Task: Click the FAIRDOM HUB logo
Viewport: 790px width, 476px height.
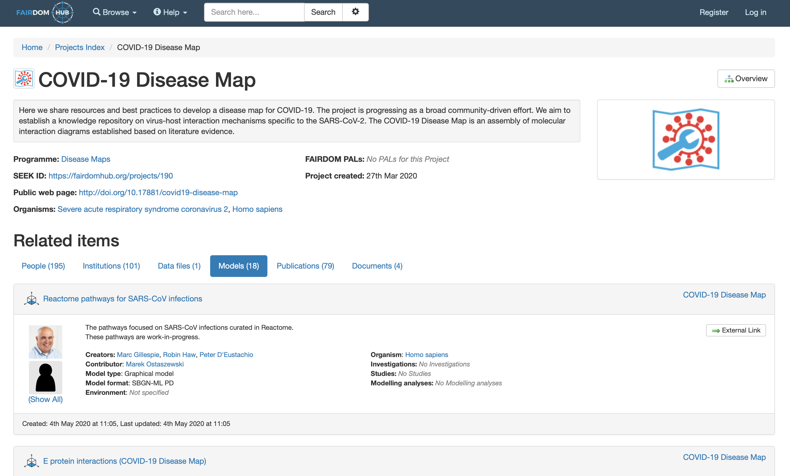Action: [x=45, y=13]
